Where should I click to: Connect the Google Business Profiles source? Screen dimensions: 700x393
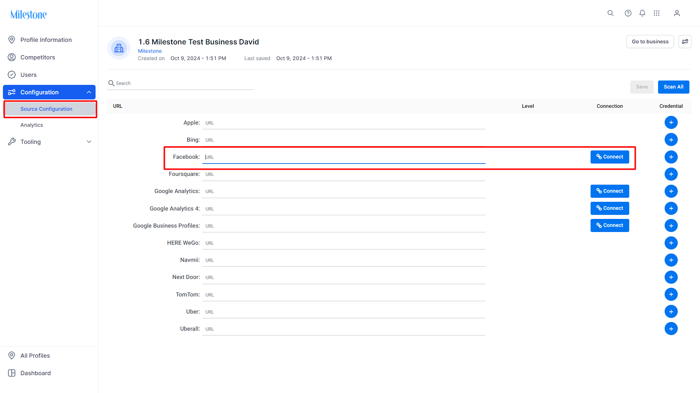[x=610, y=225]
